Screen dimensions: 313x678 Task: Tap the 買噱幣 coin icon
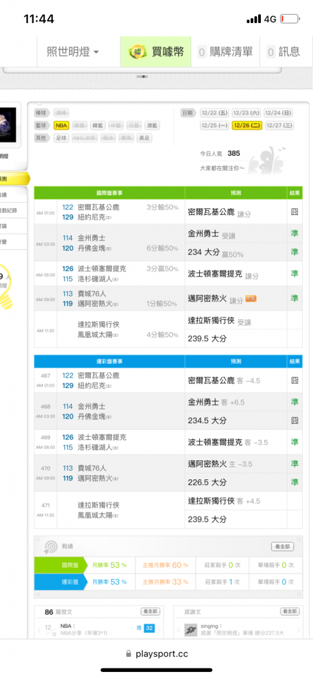(x=137, y=52)
